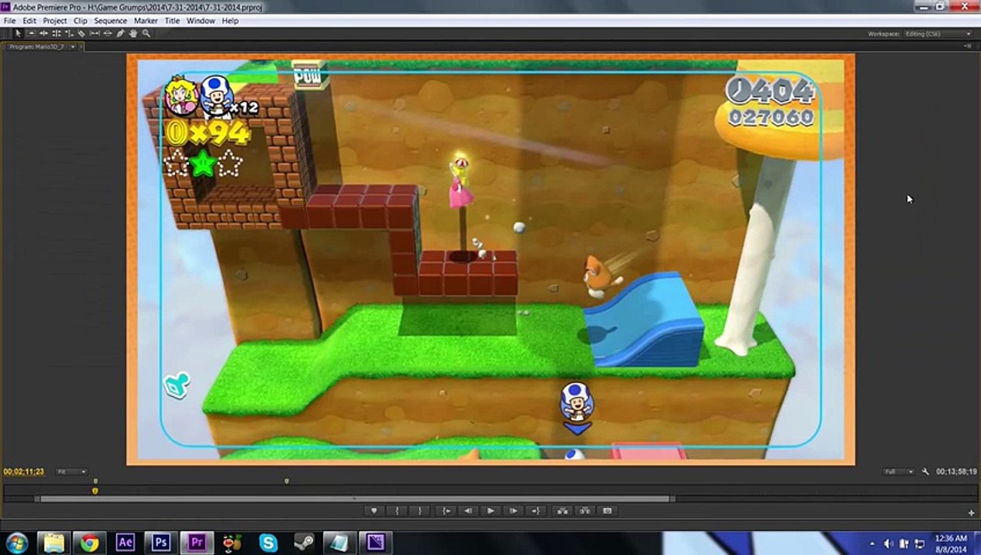
Task: Select the Rolling Edit tool
Action: pyautogui.click(x=56, y=33)
